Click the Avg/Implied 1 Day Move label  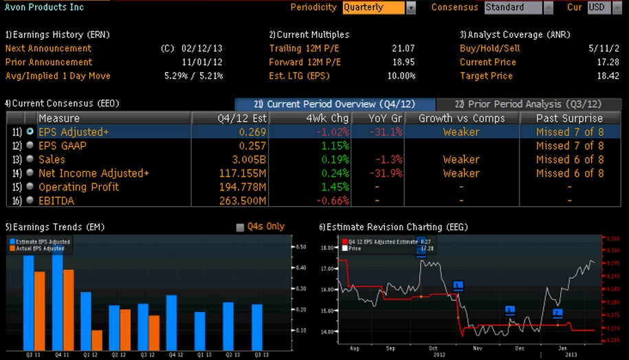58,76
